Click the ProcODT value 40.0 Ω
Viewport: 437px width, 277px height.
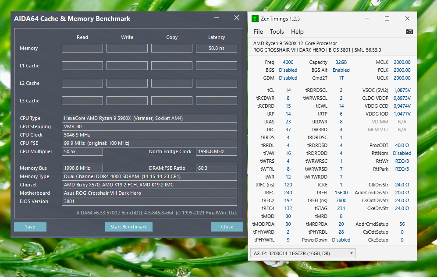(x=402, y=145)
